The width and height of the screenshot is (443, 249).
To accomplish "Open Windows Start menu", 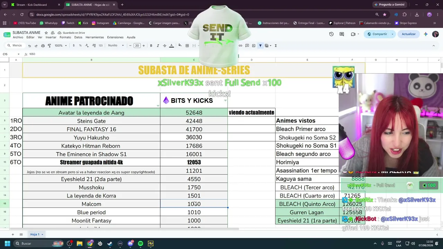I will [7, 243].
